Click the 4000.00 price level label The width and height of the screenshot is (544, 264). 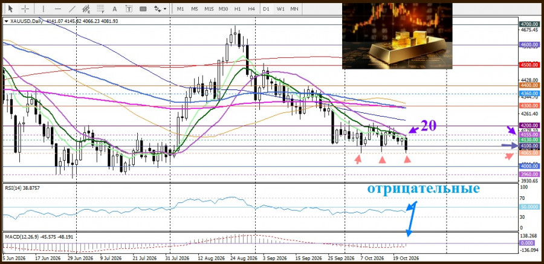[529, 166]
